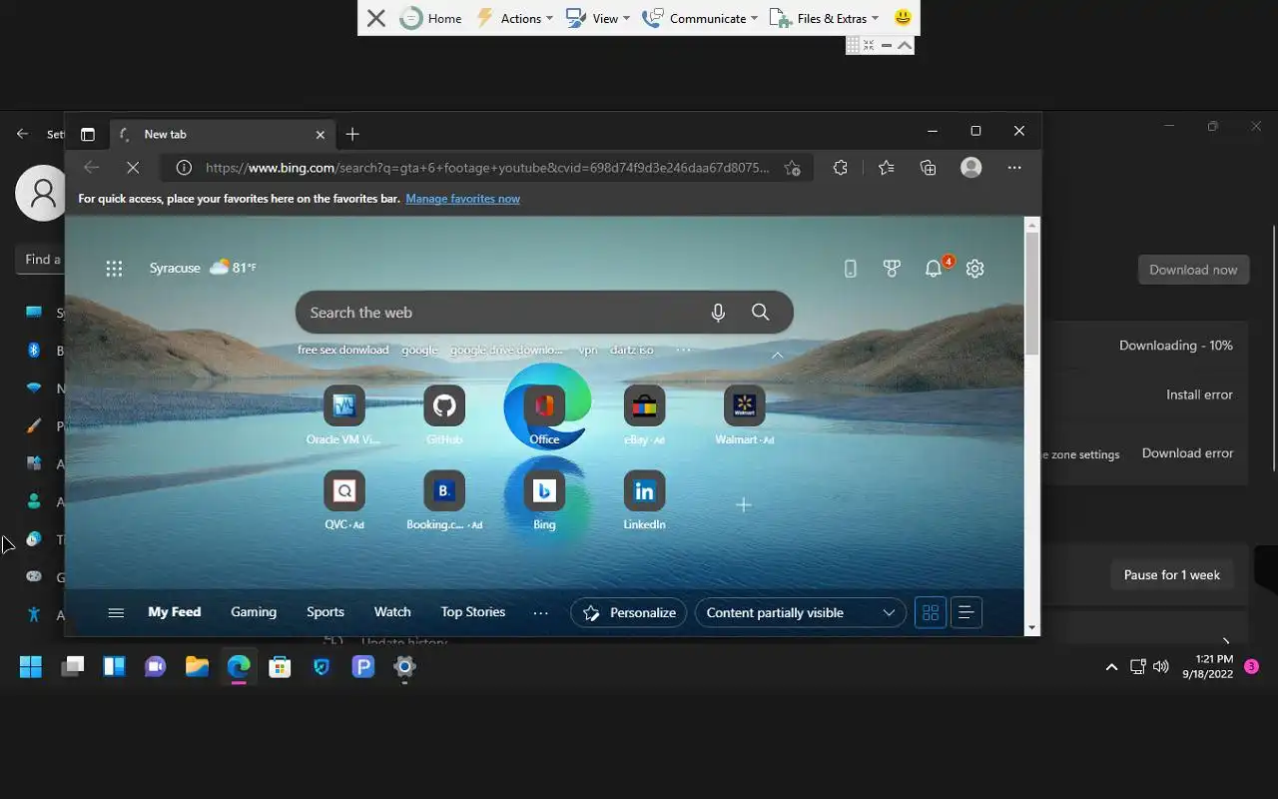The width and height of the screenshot is (1278, 799).
Task: Click recent search 'google drive downlo...'
Action: (x=506, y=350)
